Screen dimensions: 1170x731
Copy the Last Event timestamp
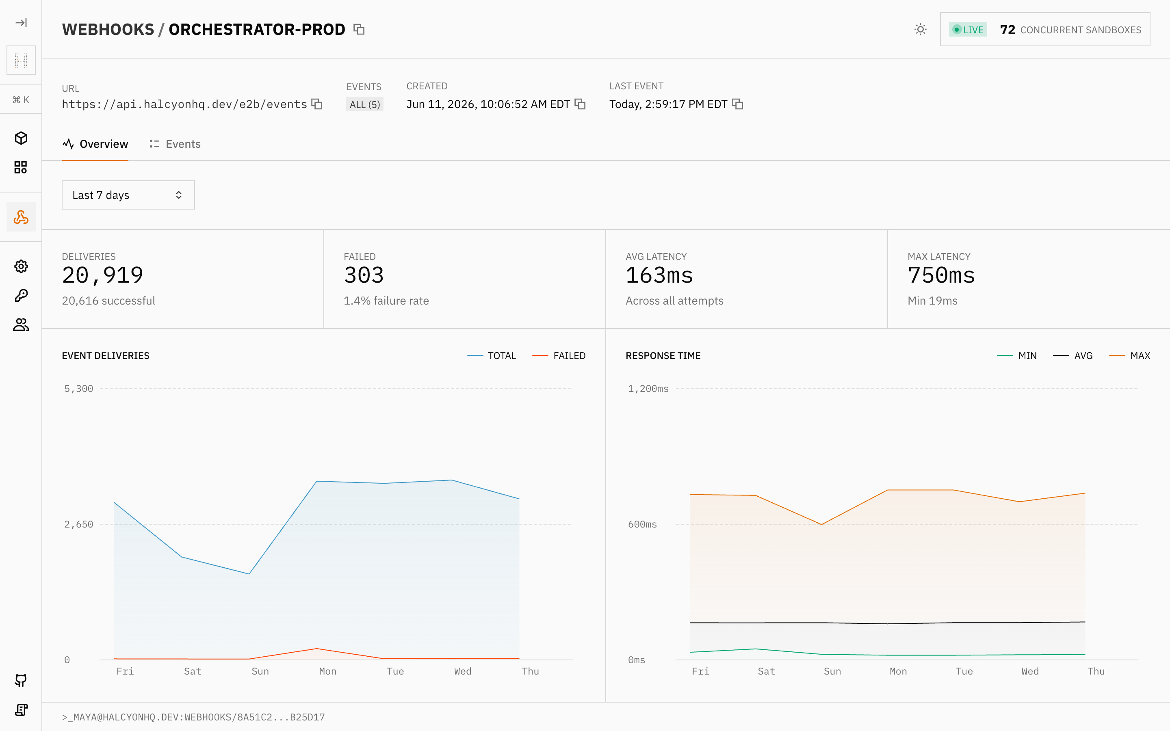pyautogui.click(x=737, y=104)
